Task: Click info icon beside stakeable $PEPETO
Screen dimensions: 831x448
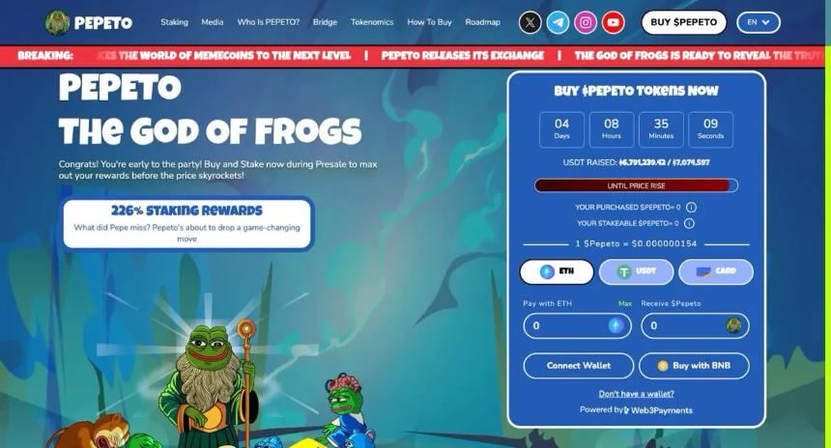Action: (x=689, y=223)
